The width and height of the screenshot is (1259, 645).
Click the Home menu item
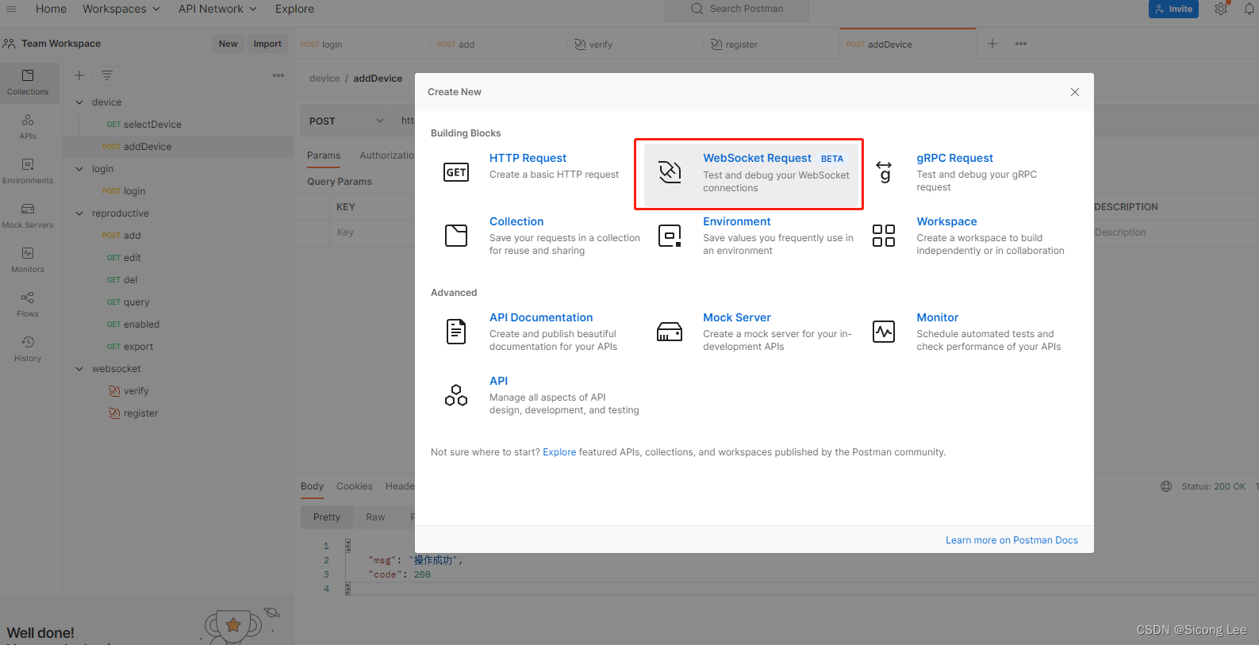(x=51, y=9)
